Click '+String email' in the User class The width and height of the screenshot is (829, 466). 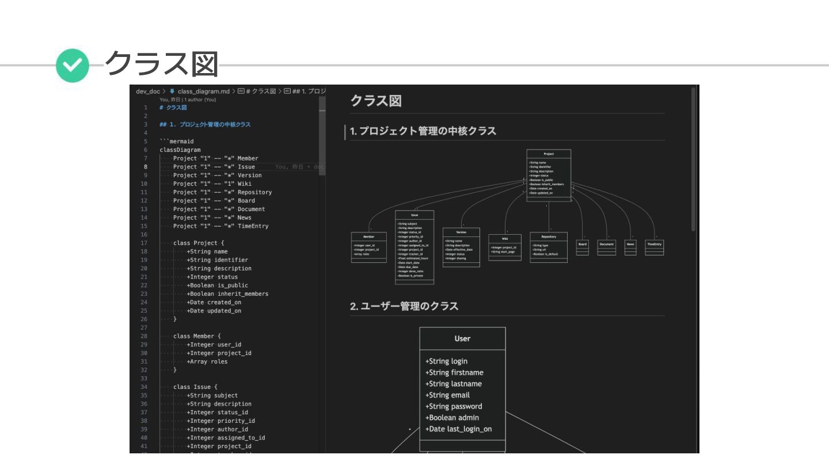click(x=447, y=395)
